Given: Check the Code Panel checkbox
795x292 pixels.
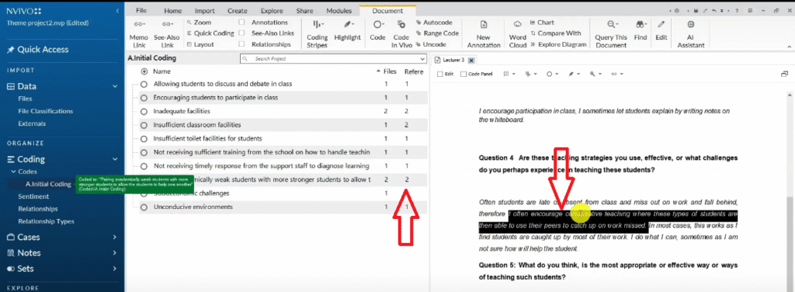Looking at the screenshot, I should (x=463, y=74).
